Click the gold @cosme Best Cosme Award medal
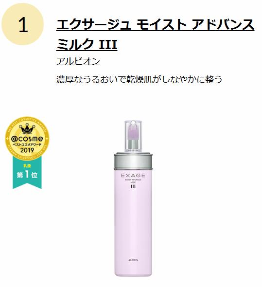262x287 pixels. tap(27, 139)
